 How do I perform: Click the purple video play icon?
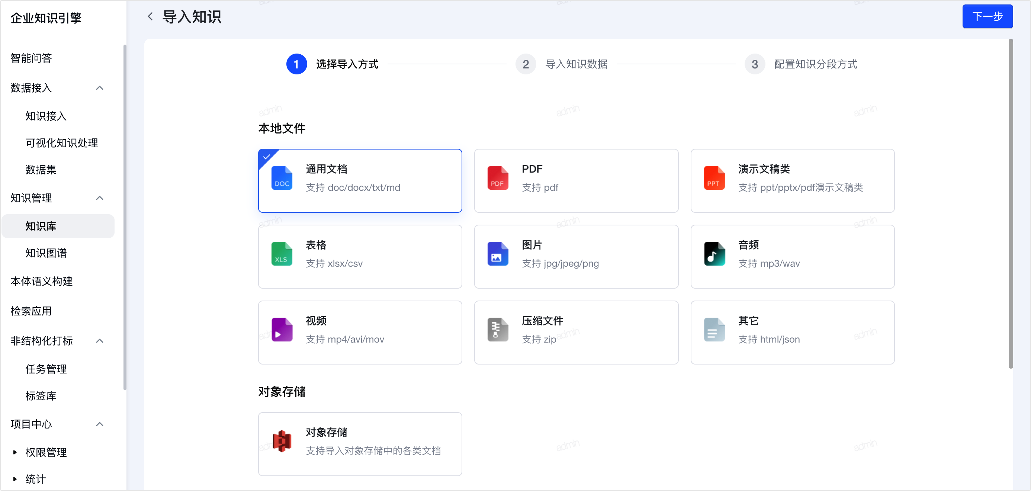(282, 330)
